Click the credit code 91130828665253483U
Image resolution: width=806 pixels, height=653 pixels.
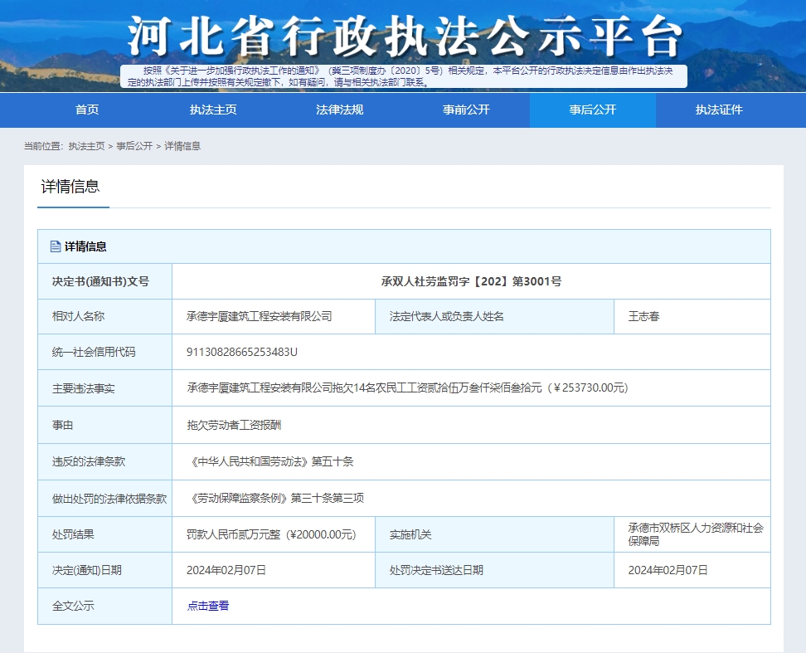point(242,352)
